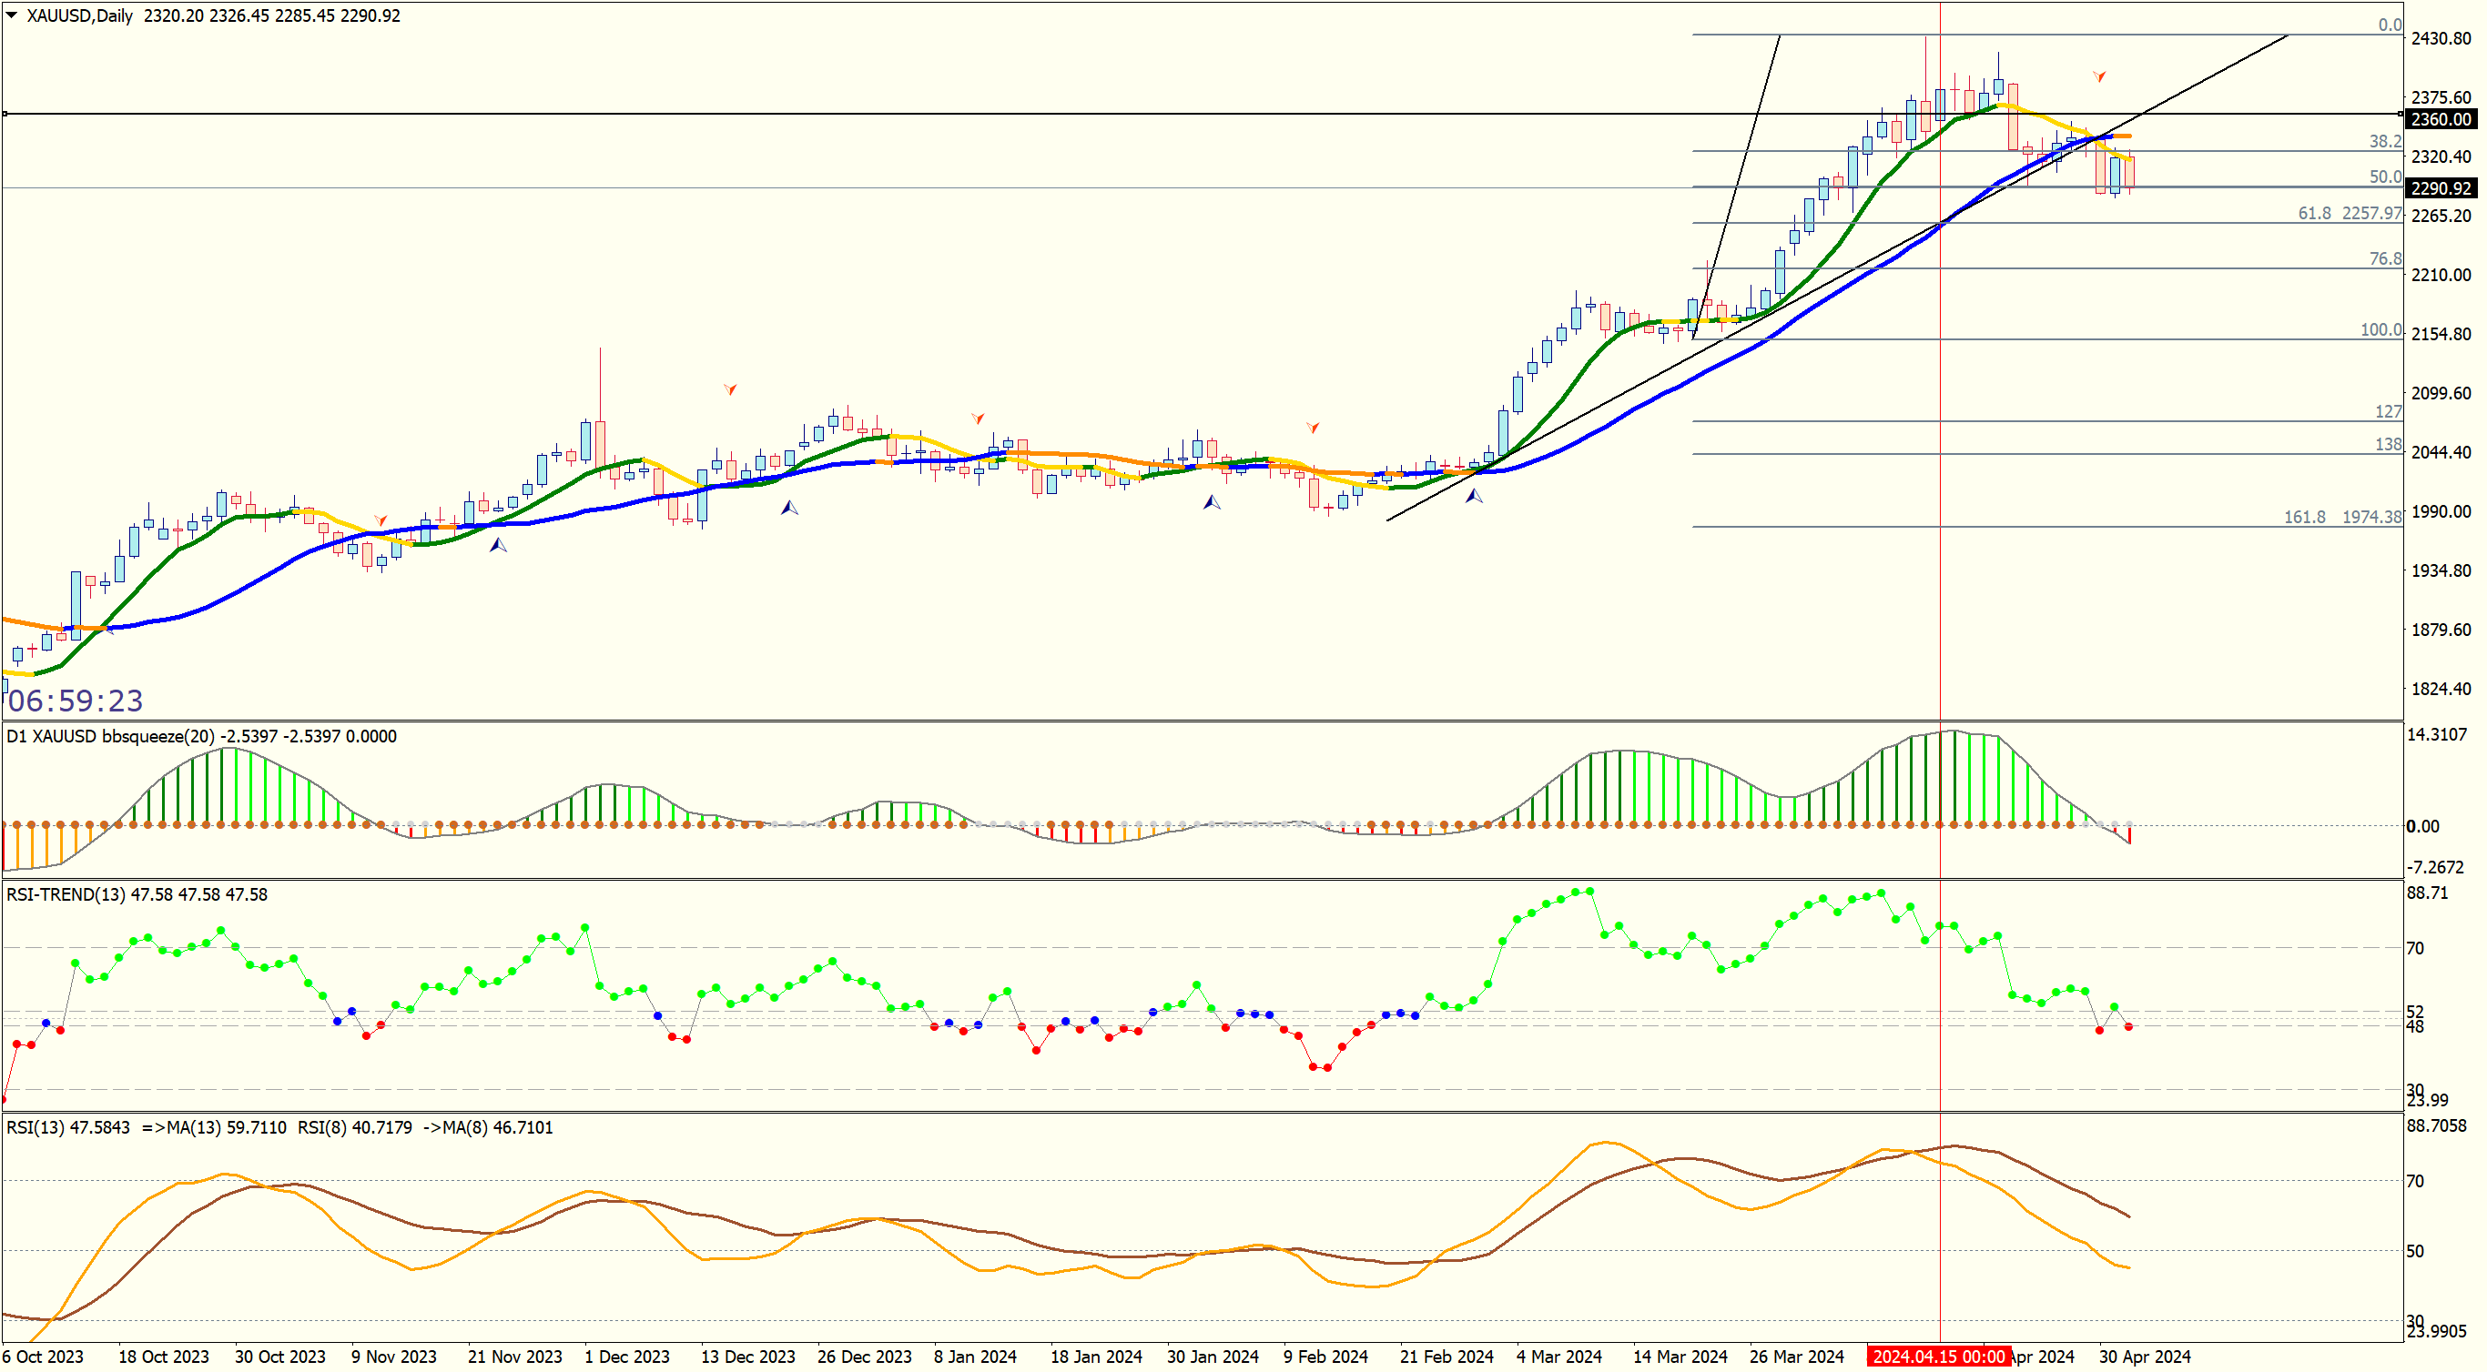Click the red 2024.04.15 00:00 date marker
Screen dimensions: 2487x1372
pyautogui.click(x=1939, y=1357)
